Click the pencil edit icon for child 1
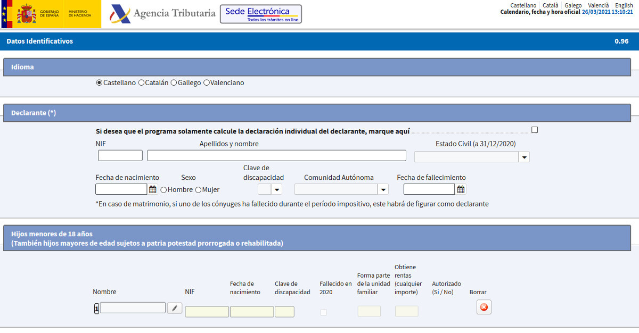This screenshot has height=333, width=639. 175,308
